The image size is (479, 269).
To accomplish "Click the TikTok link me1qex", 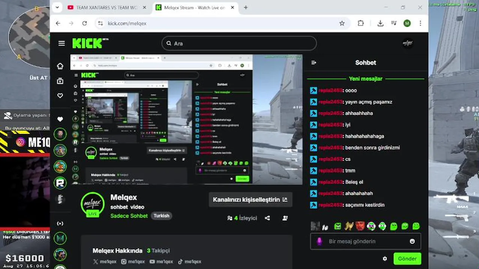I will pyautogui.click(x=189, y=262).
